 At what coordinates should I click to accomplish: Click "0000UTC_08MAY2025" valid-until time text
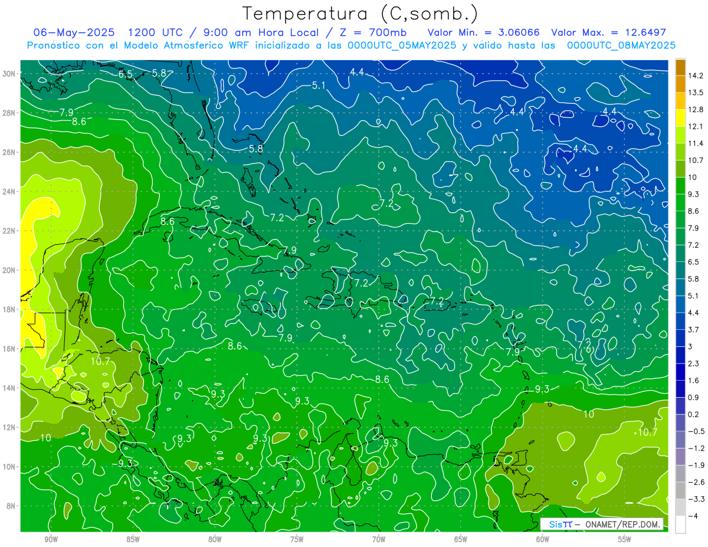pyautogui.click(x=621, y=45)
